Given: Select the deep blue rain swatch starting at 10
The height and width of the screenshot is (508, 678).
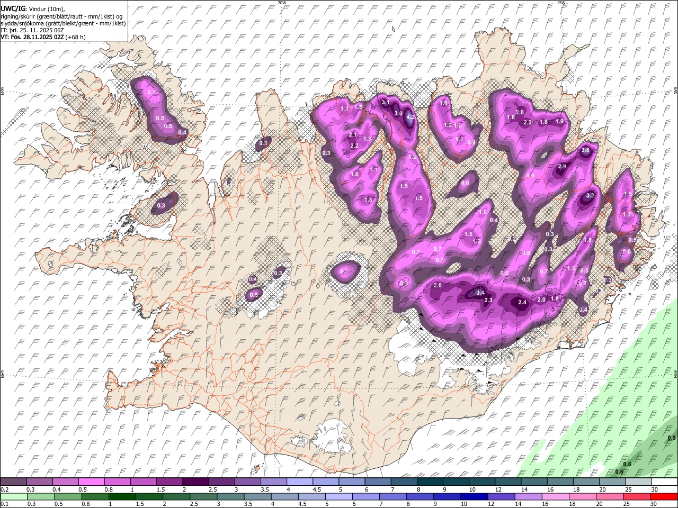Looking at the screenshot, I should pos(474,497).
